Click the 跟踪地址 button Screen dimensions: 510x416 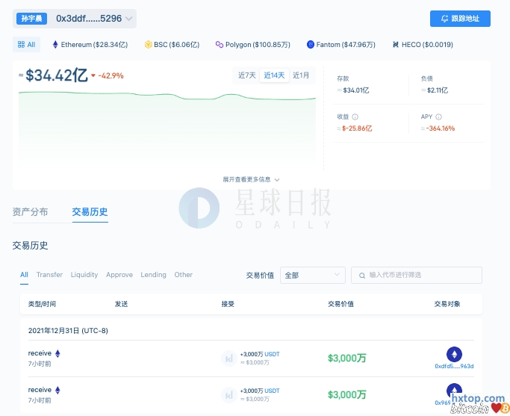(x=460, y=19)
